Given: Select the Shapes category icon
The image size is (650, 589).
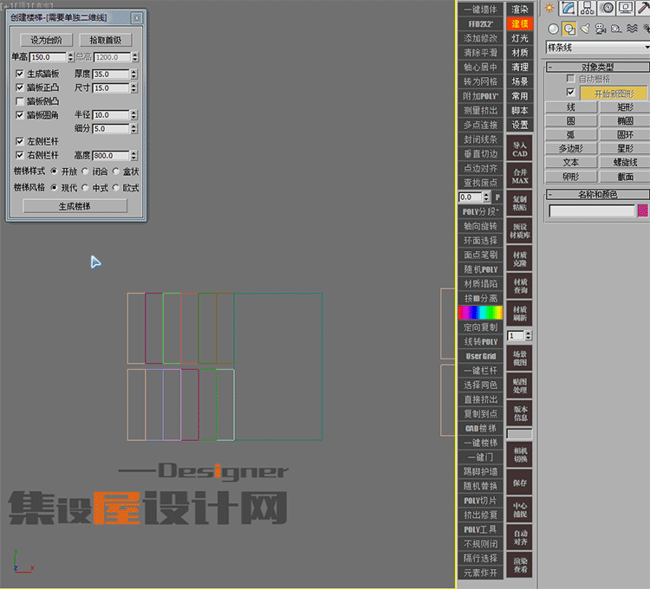Looking at the screenshot, I should (569, 29).
